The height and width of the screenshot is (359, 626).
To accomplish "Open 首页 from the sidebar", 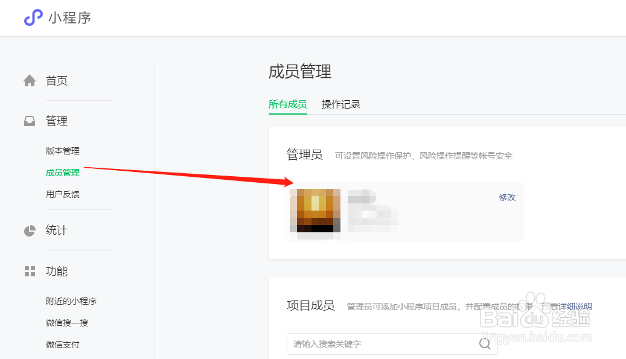I will [x=57, y=80].
